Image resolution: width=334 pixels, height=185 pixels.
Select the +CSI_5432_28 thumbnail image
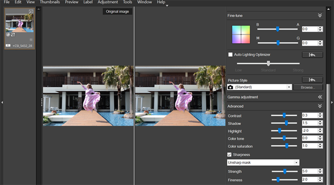[x=20, y=23]
